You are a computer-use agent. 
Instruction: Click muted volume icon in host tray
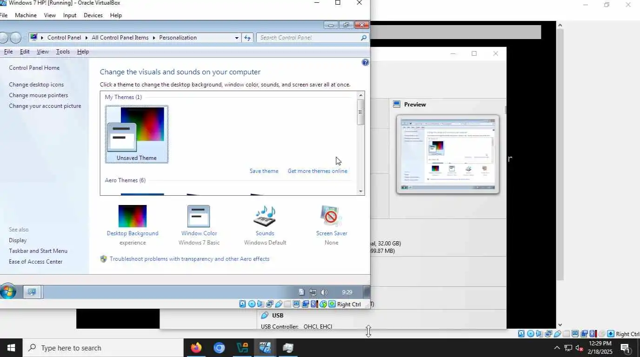[x=580, y=348]
